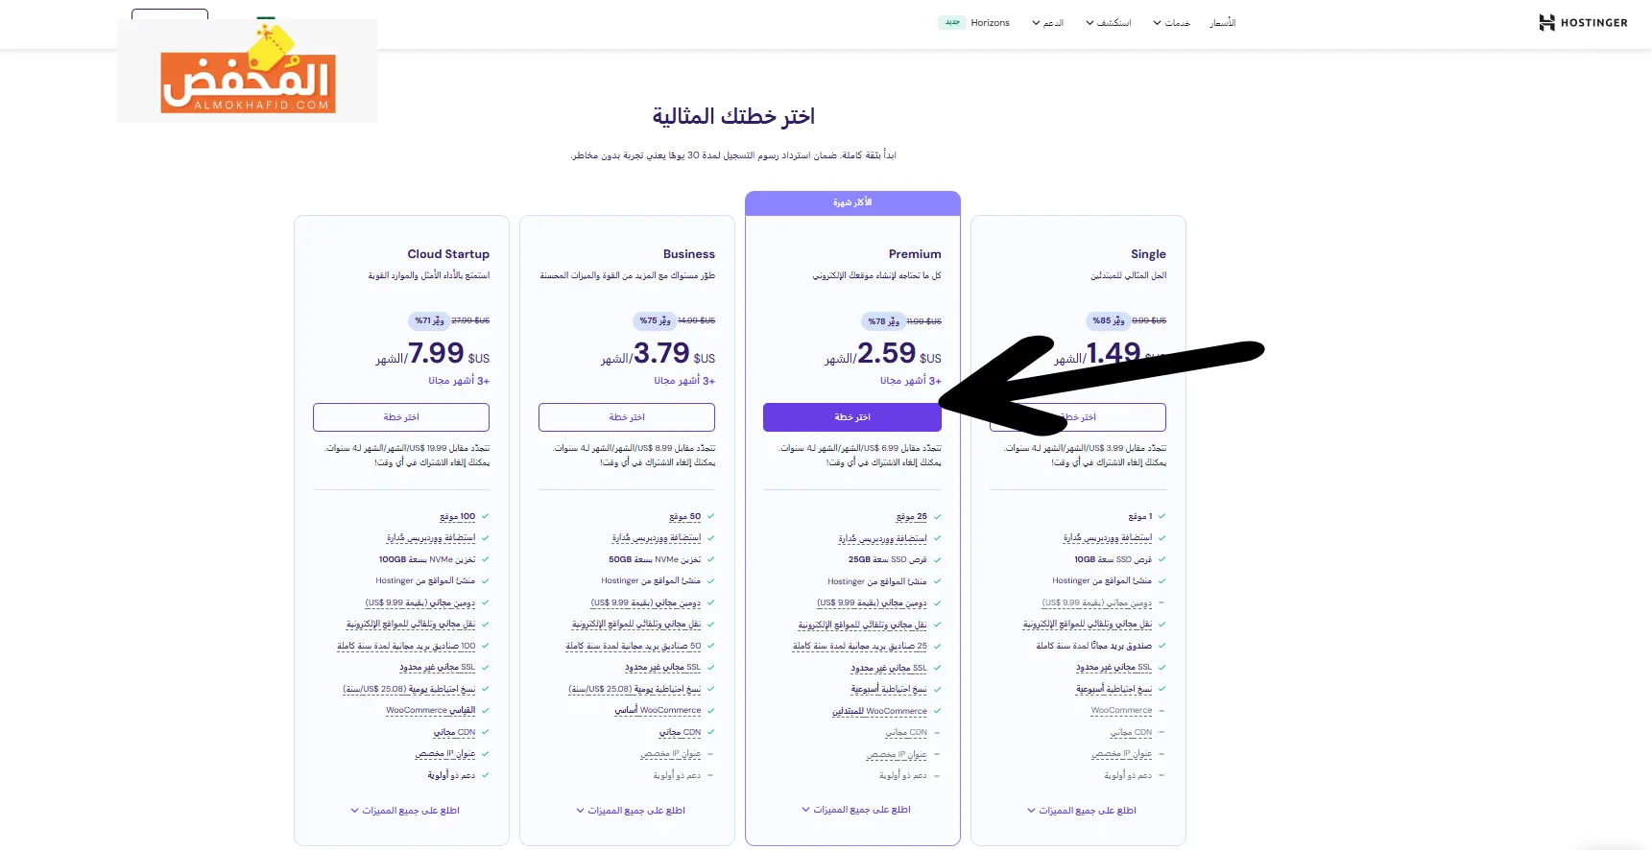Click the 78% savings badge on Premium
The height and width of the screenshot is (850, 1652).
(883, 321)
